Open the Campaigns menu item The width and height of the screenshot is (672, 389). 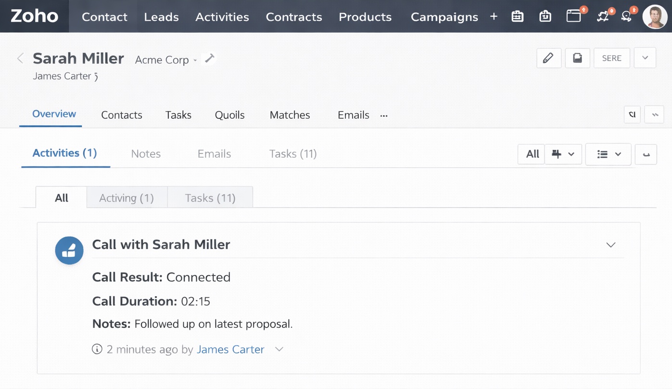[444, 17]
